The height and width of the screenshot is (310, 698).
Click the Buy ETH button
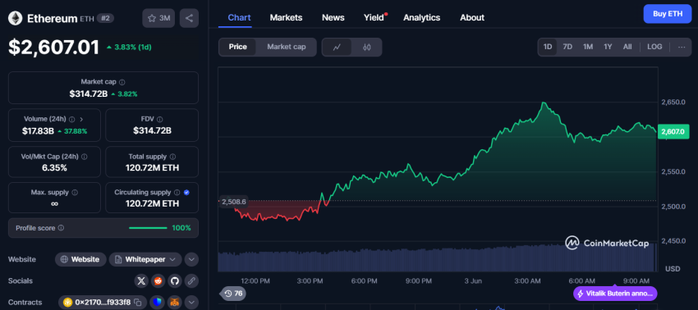click(668, 14)
